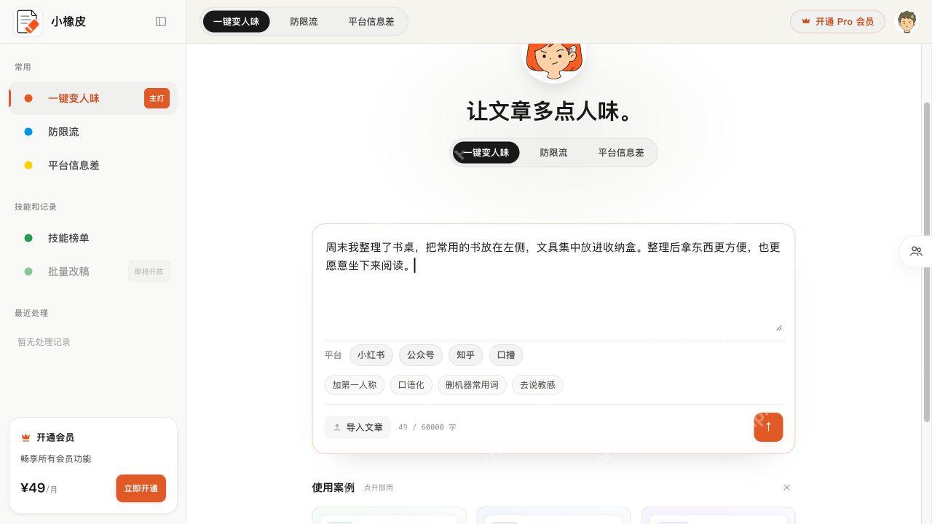Image resolution: width=932 pixels, height=524 pixels.
Task: Click the yellow dot beside 平台信息差
Action: [28, 165]
